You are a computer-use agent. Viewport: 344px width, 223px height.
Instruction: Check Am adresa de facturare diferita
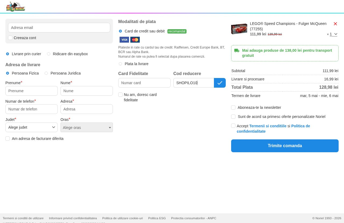[8, 139]
